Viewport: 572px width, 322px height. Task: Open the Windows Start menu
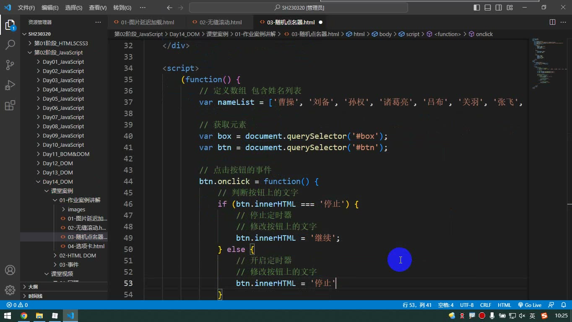(x=8, y=316)
